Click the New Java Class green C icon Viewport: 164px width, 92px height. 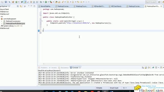[x=16, y=2]
